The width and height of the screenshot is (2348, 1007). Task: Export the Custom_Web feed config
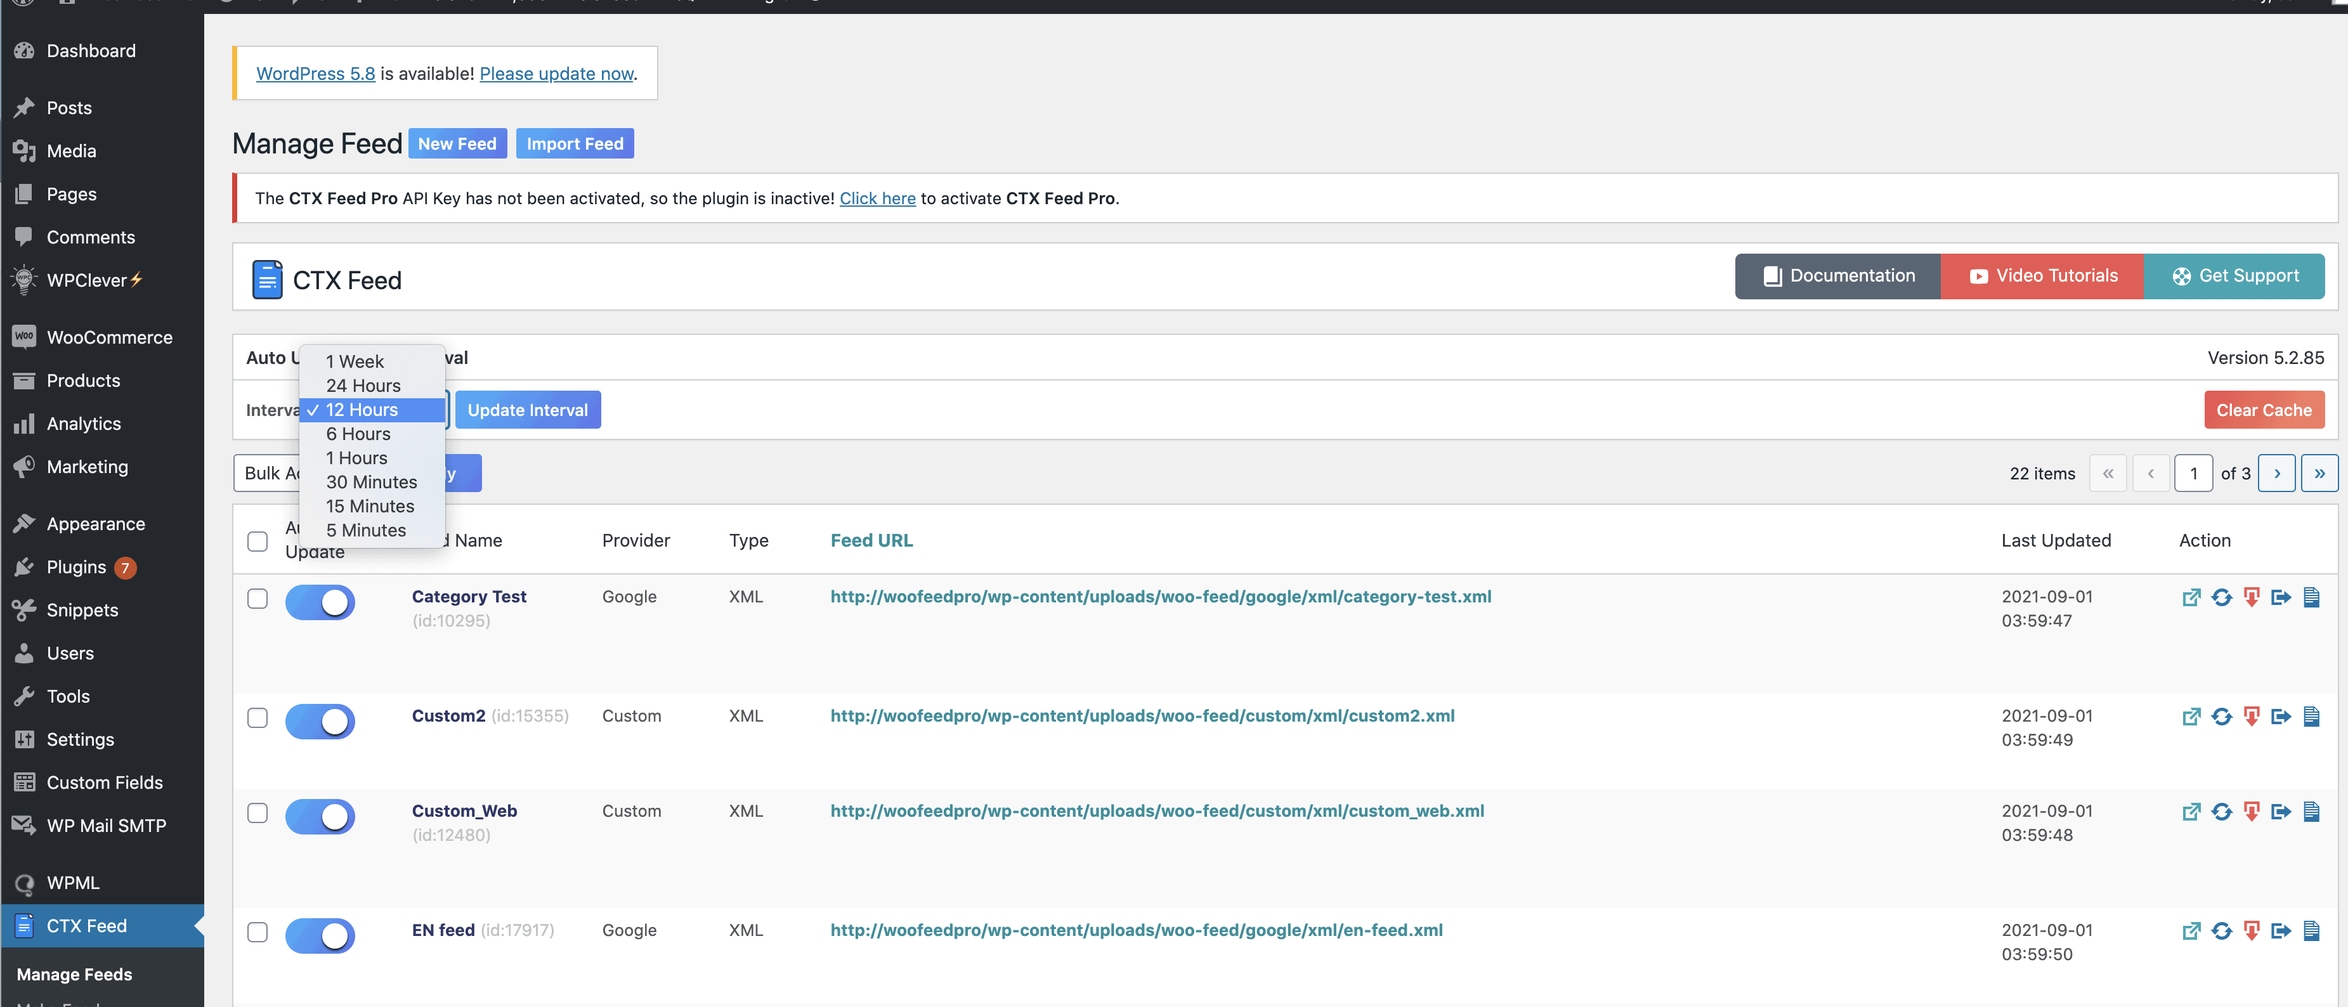2281,812
